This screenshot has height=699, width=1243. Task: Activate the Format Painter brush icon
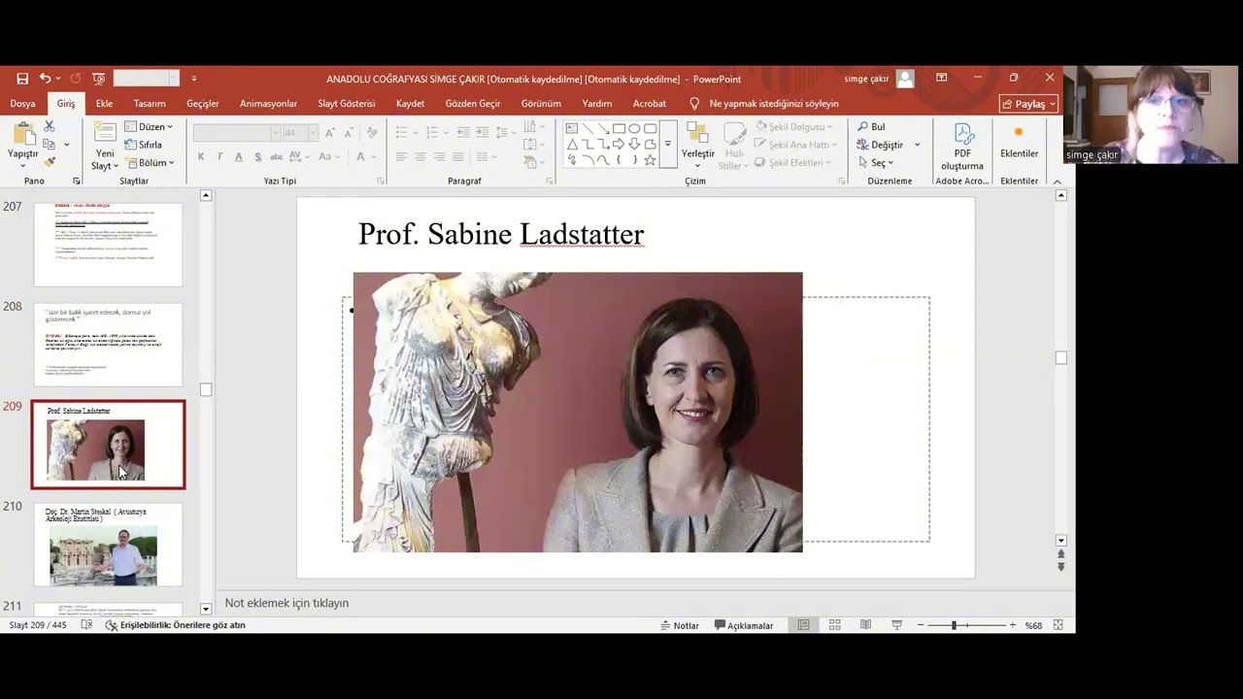point(50,162)
